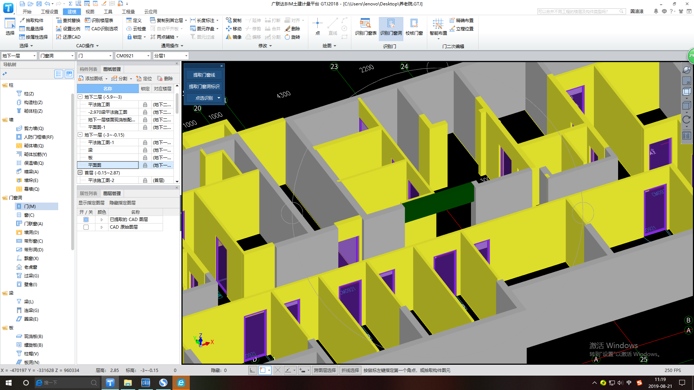
Task: Click the 提取门窗洞标识 button
Action: click(x=204, y=86)
